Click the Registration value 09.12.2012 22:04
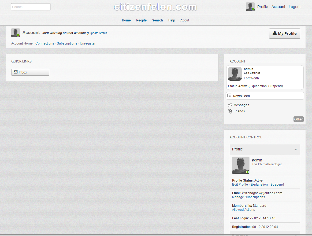 (265, 227)
